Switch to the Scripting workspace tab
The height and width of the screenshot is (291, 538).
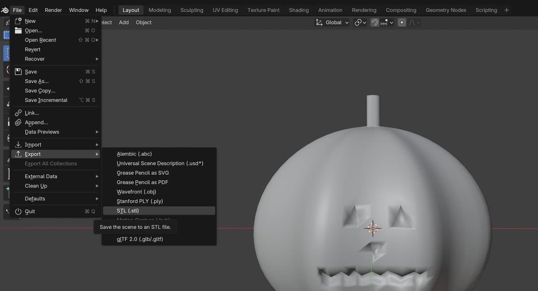point(486,10)
